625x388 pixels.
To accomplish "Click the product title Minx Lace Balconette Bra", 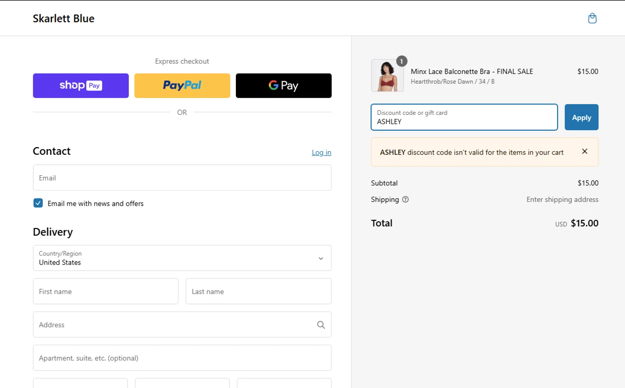I will click(472, 72).
